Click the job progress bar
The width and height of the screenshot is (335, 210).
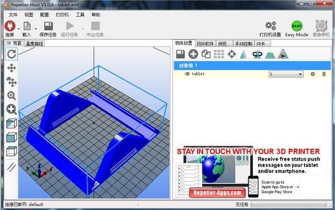[289, 204]
